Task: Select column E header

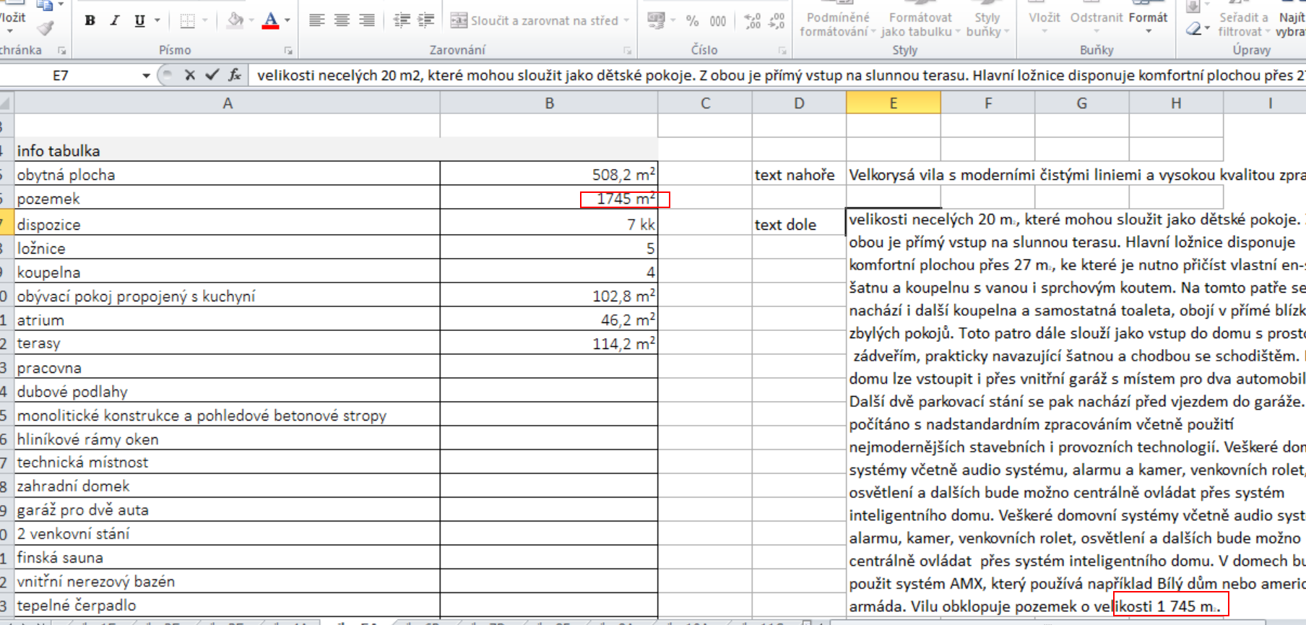Action: (x=894, y=103)
